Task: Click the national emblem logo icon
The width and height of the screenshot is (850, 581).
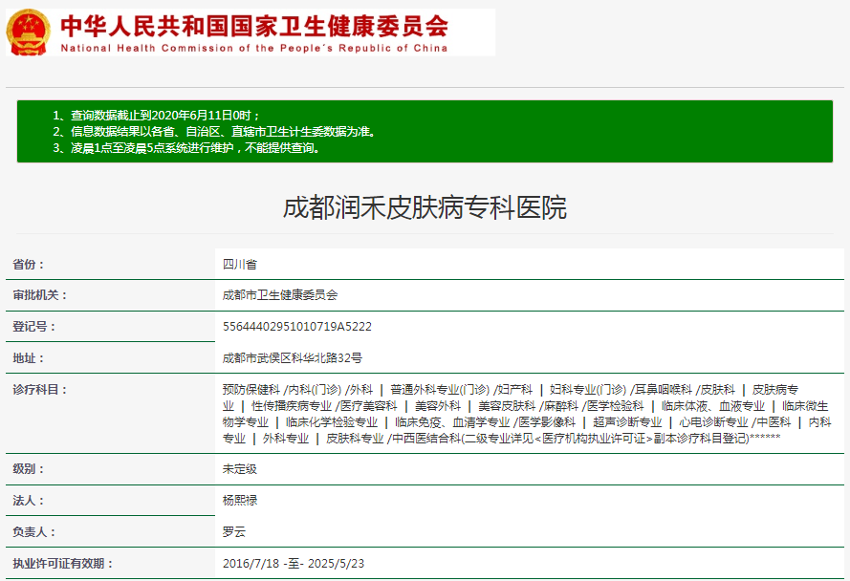Action: (x=28, y=32)
